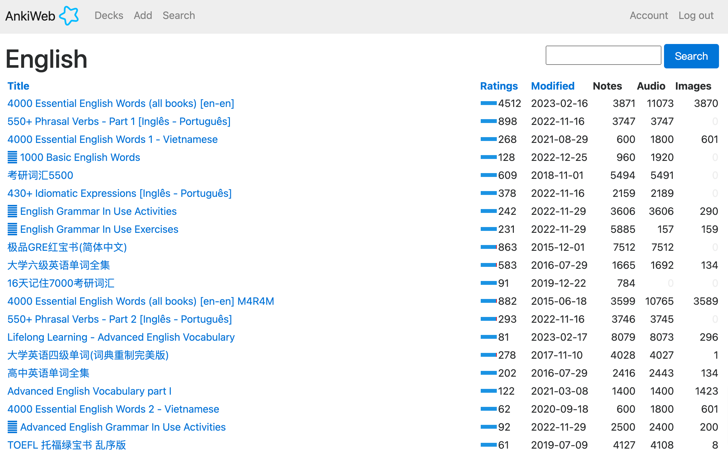Open Advanced English Vocabulary part I deck
Viewport: 728px width, 456px height.
coord(89,391)
